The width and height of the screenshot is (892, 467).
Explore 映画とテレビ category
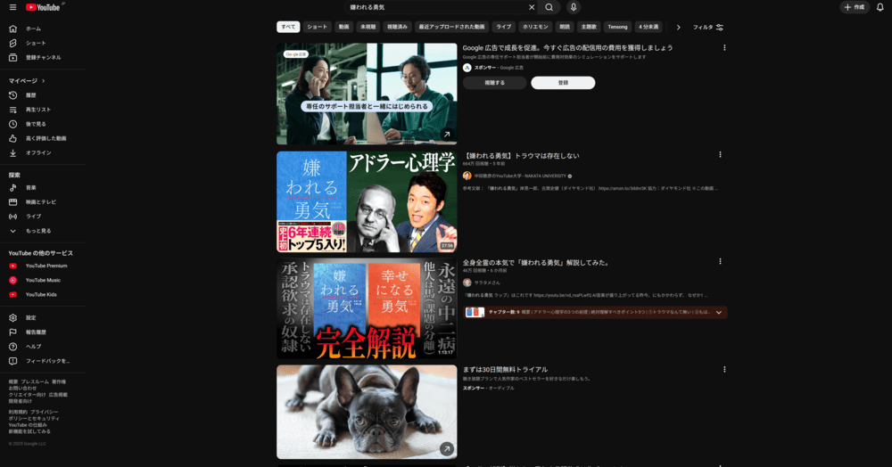coord(43,202)
